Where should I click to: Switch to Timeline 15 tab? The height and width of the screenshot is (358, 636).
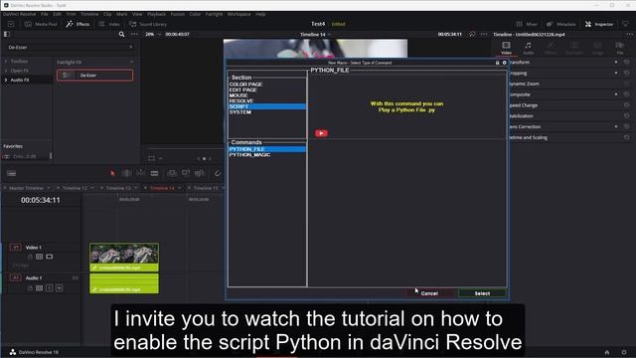coord(206,188)
